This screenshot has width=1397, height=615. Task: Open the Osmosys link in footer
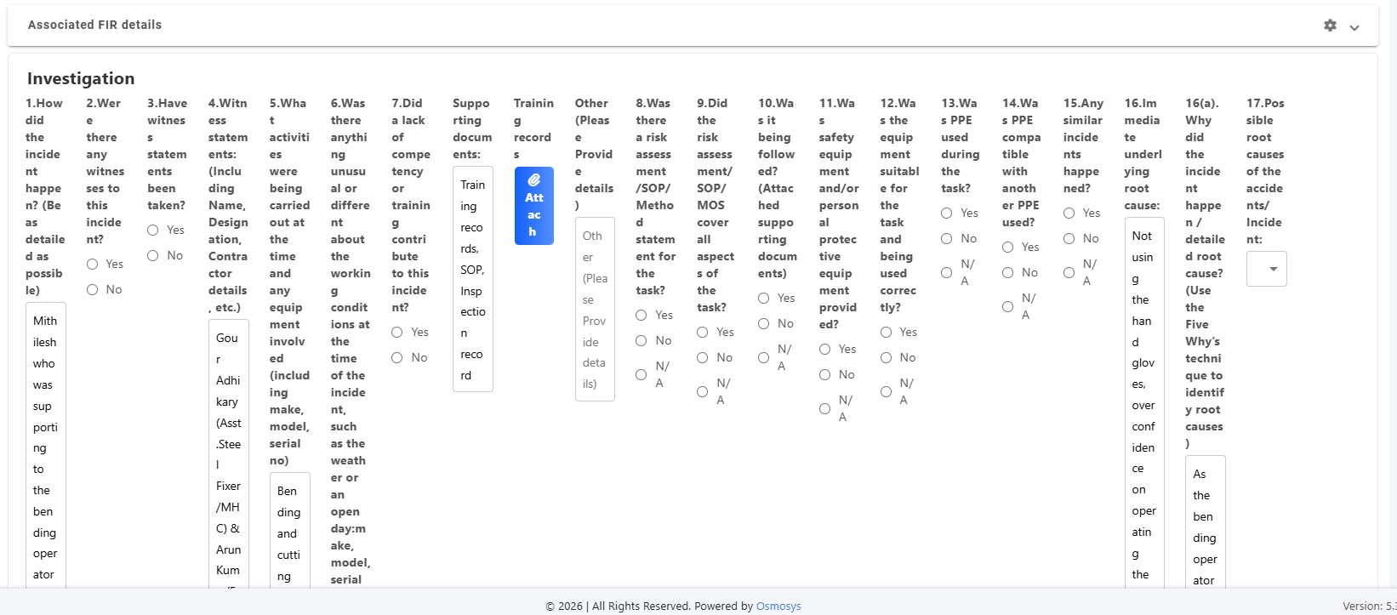[x=778, y=606]
